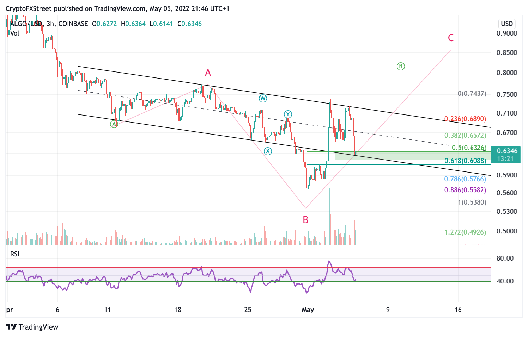Click the TradingView logo at bottom left
The image size is (528, 337).
(x=12, y=327)
